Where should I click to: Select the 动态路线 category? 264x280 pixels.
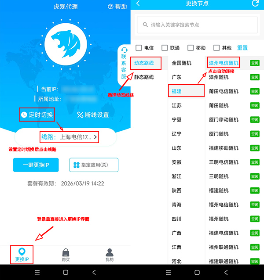[144, 63]
